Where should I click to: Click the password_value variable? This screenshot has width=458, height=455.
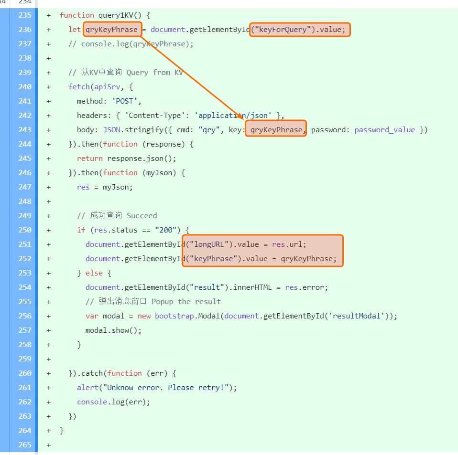pos(384,130)
